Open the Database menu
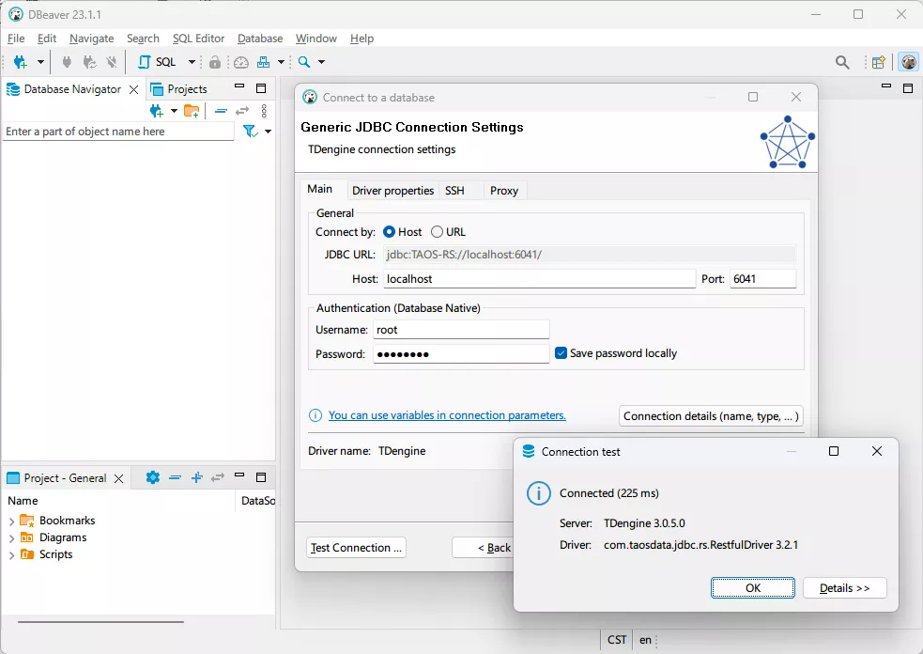Image resolution: width=923 pixels, height=654 pixels. pos(260,39)
